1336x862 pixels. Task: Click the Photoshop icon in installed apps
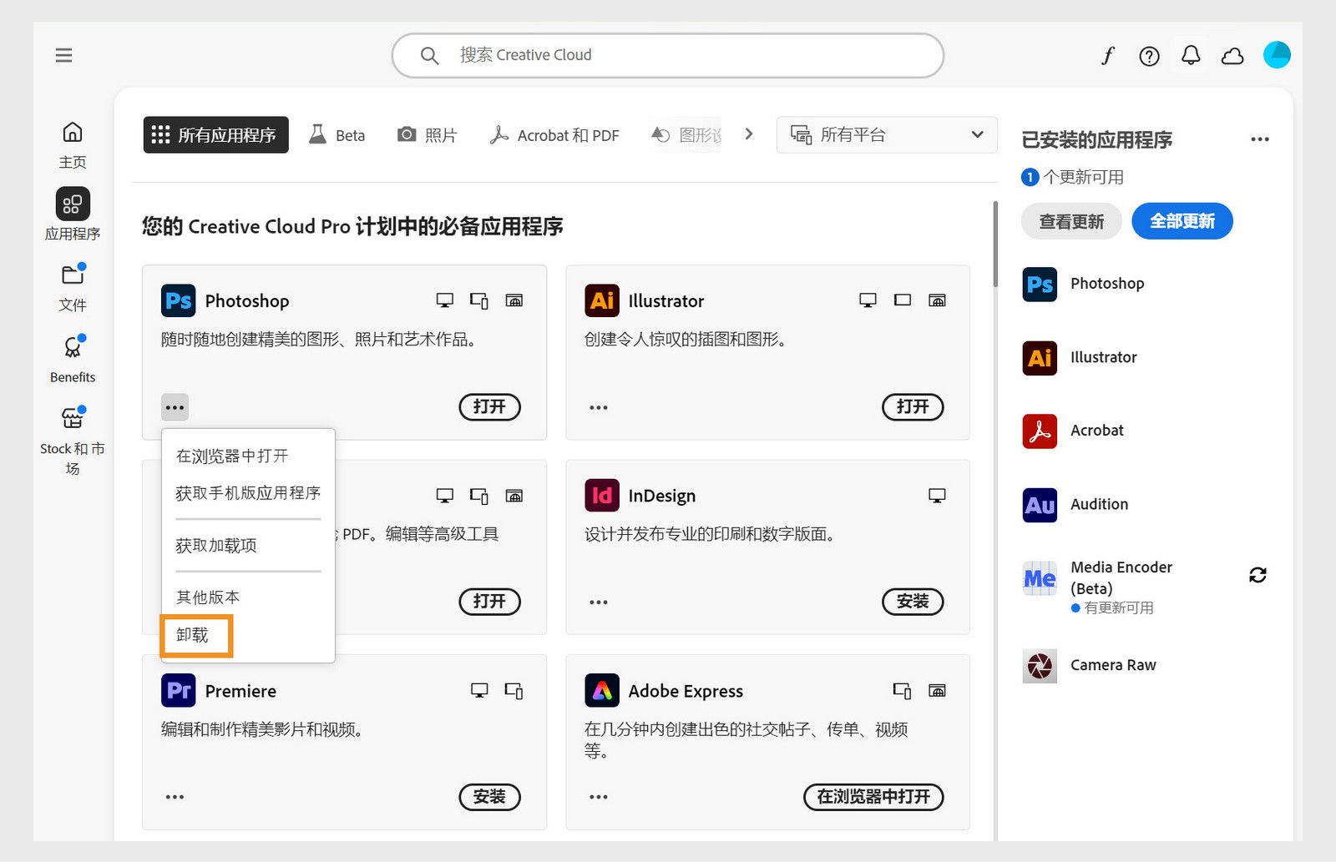pos(1038,285)
